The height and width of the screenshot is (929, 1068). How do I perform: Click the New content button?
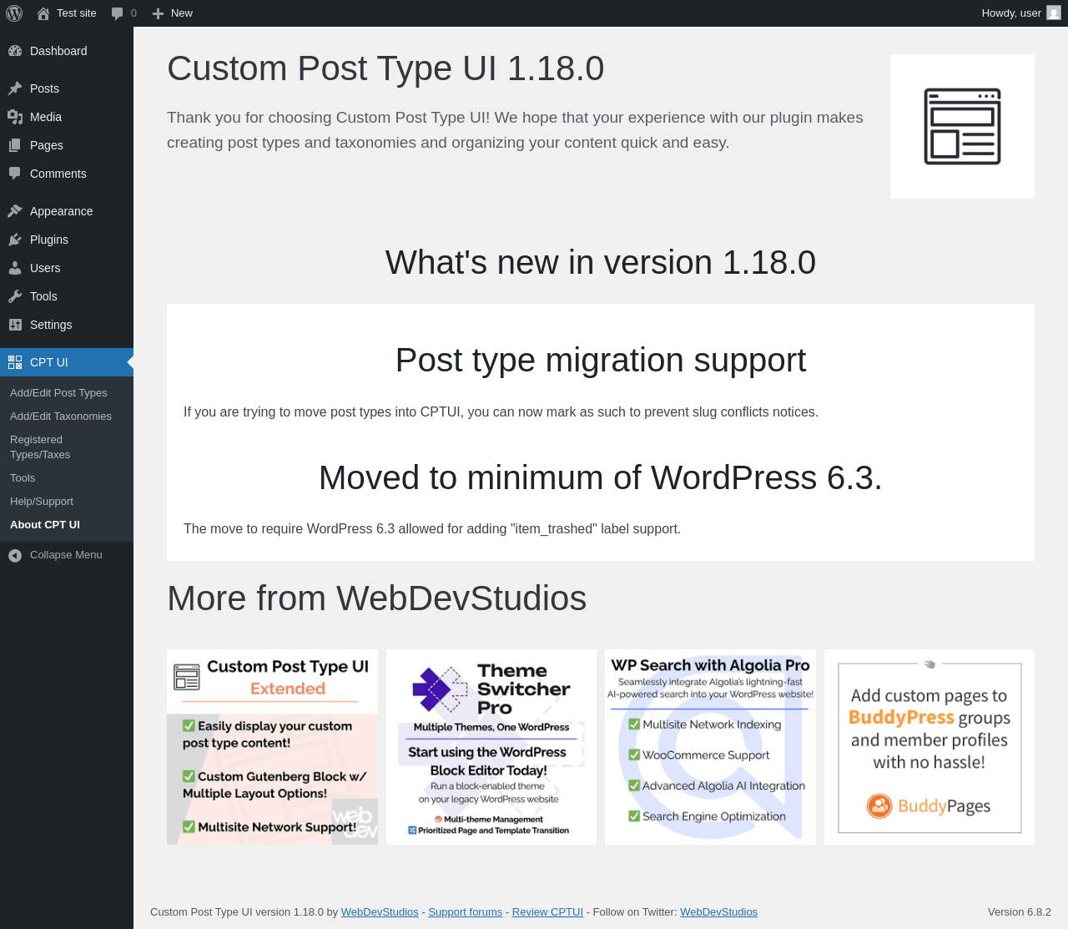173,13
